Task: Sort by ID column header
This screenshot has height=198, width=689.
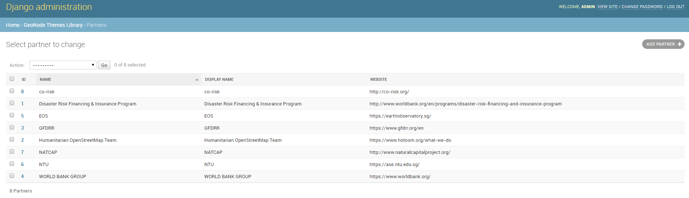Action: pos(24,79)
